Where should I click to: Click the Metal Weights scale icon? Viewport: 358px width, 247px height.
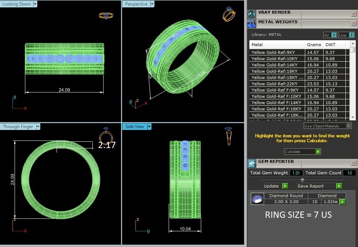252,24
